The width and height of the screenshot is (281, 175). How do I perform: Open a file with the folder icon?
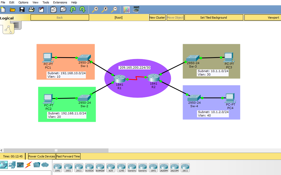12,10
